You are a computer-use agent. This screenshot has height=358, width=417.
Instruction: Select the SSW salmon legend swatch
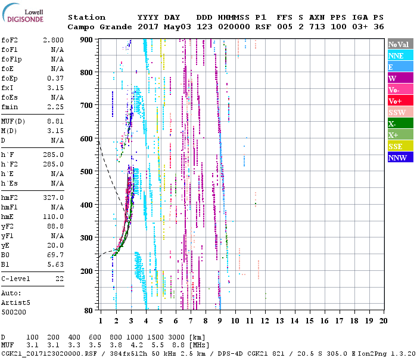click(x=400, y=112)
